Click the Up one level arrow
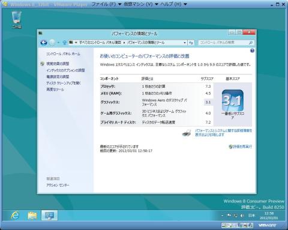Image resolution: width=288 pixels, height=230 pixels. 64,43
